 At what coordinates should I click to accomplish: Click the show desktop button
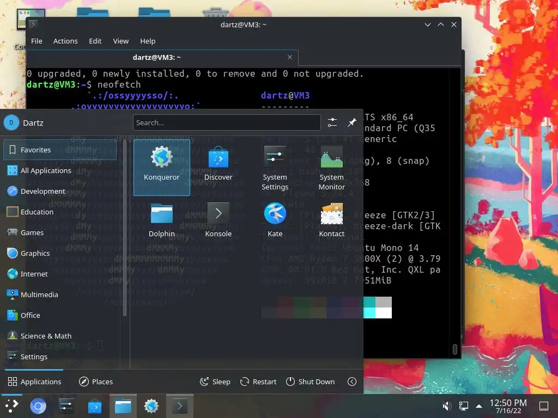[543, 406]
